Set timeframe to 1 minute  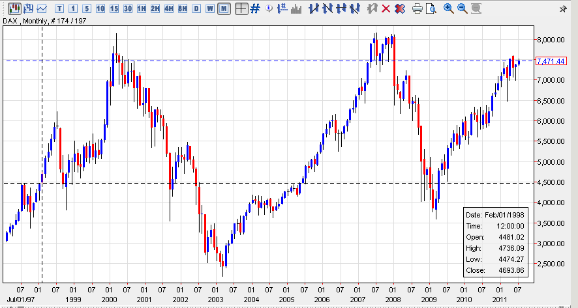[x=73, y=8]
